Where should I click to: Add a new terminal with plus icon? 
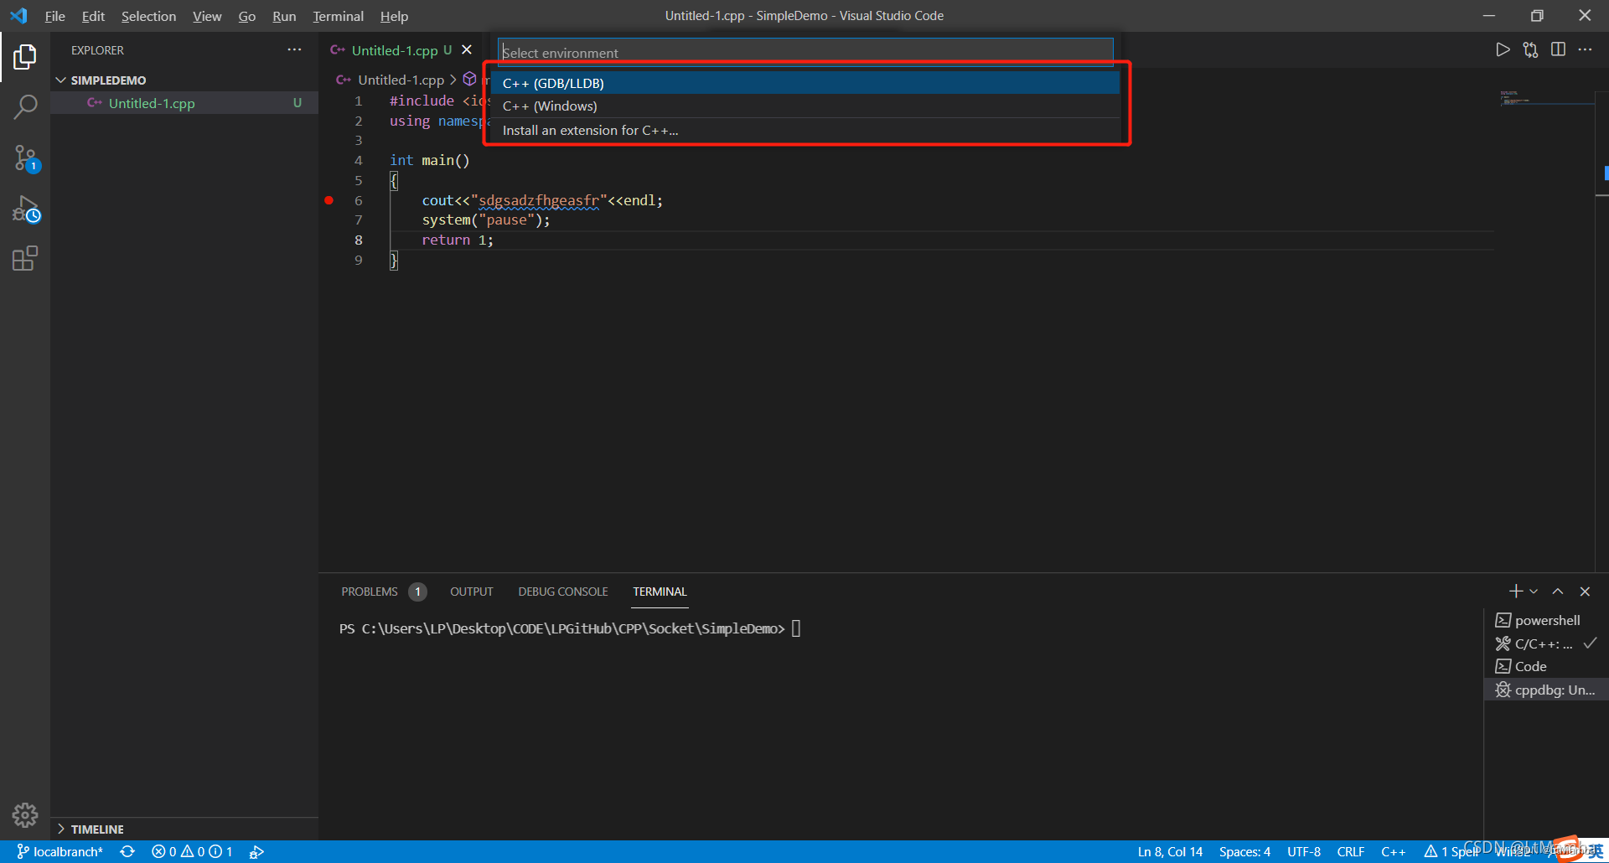click(1515, 592)
